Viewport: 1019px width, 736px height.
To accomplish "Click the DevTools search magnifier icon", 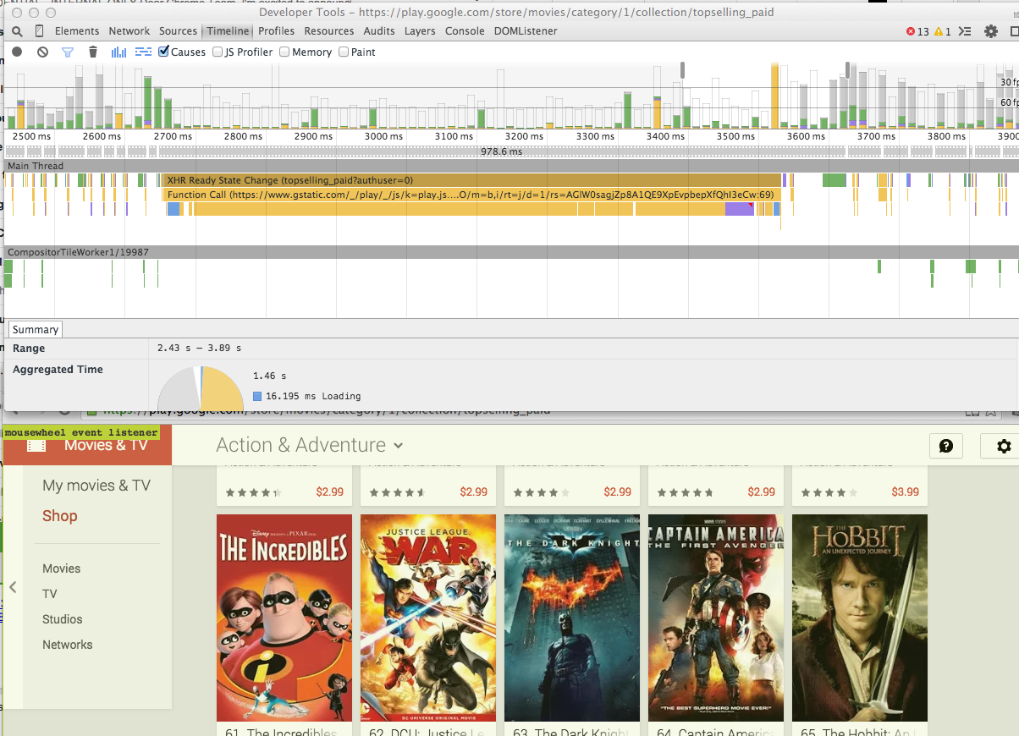I will coord(17,31).
